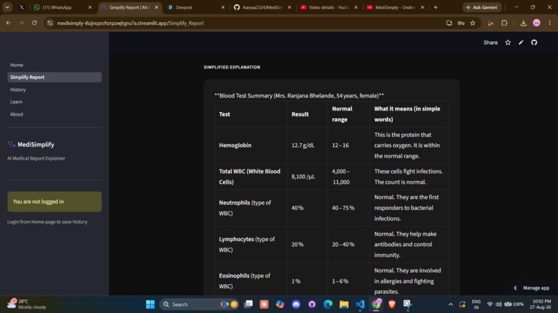Open Microsoft Edge from the taskbar
The image size is (558, 313).
328,305
